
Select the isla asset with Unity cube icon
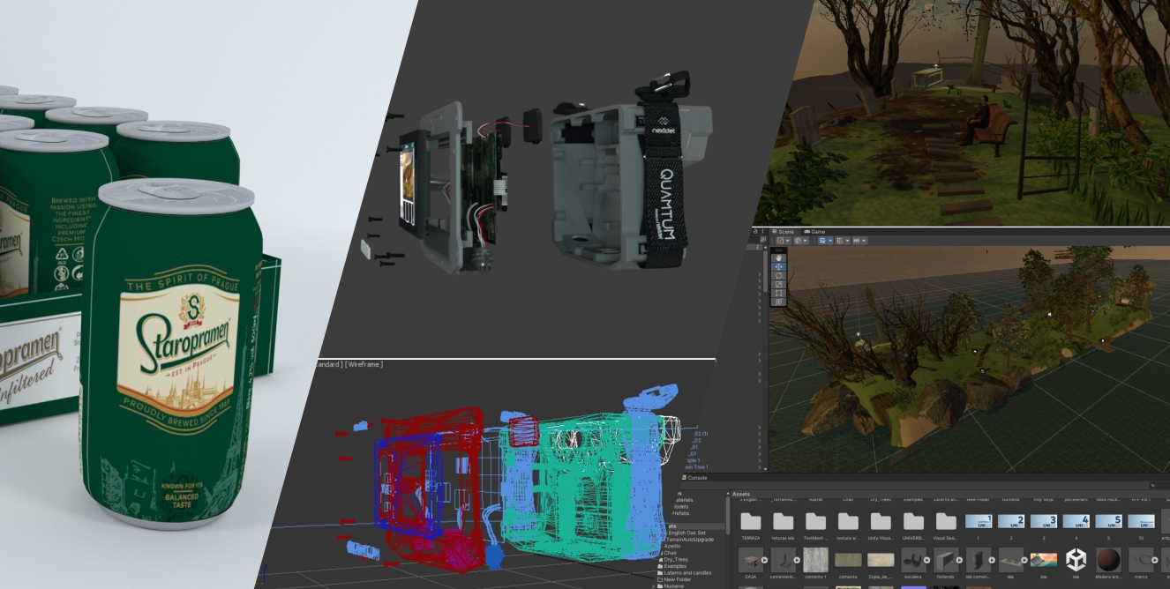pyautogui.click(x=1076, y=561)
